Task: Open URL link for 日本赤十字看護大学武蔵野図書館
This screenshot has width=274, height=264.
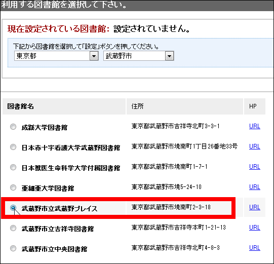Action: pyautogui.click(x=255, y=146)
